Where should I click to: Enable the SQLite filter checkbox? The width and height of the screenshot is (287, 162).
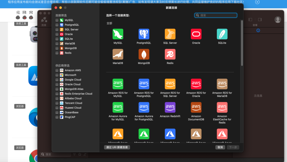point(57,39)
